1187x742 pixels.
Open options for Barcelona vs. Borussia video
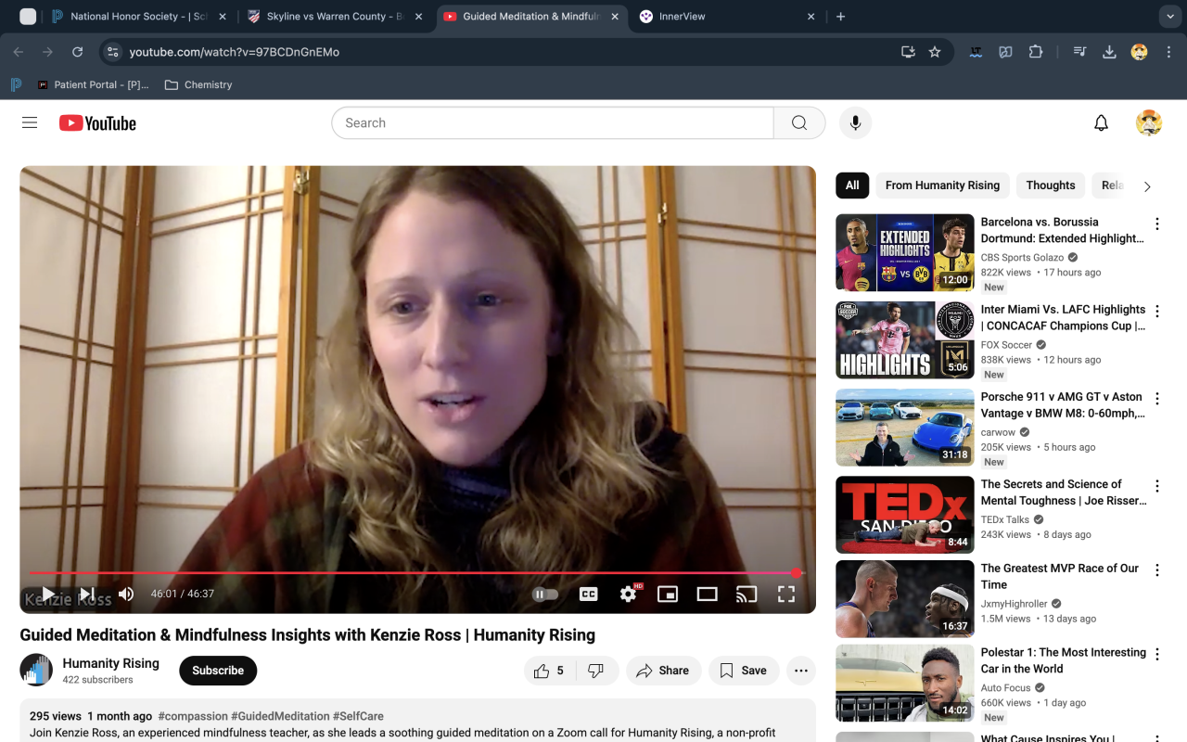click(1156, 224)
